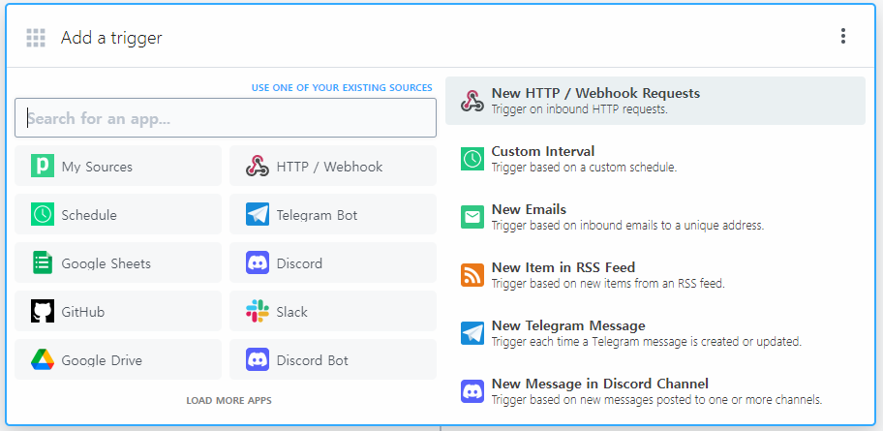Click text Trigger based on a custom schedule.

584,168
